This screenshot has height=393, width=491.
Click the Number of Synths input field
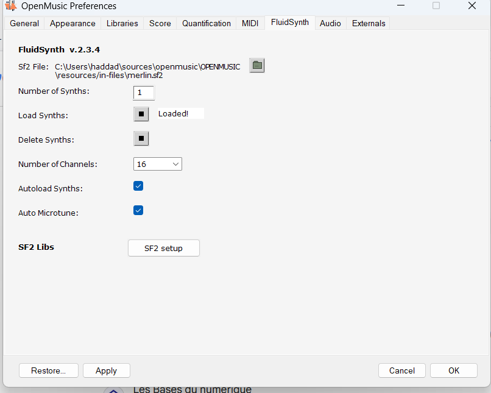pos(144,93)
